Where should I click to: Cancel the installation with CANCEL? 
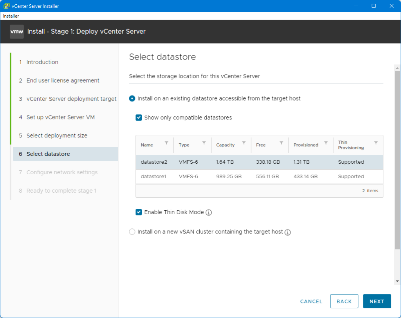click(x=311, y=302)
